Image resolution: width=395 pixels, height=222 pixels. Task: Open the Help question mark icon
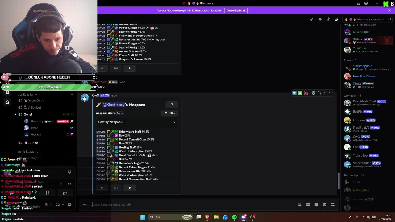point(366,3)
